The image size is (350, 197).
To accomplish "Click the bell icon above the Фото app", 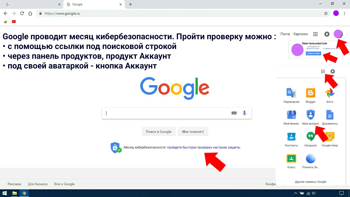I will click(333, 71).
